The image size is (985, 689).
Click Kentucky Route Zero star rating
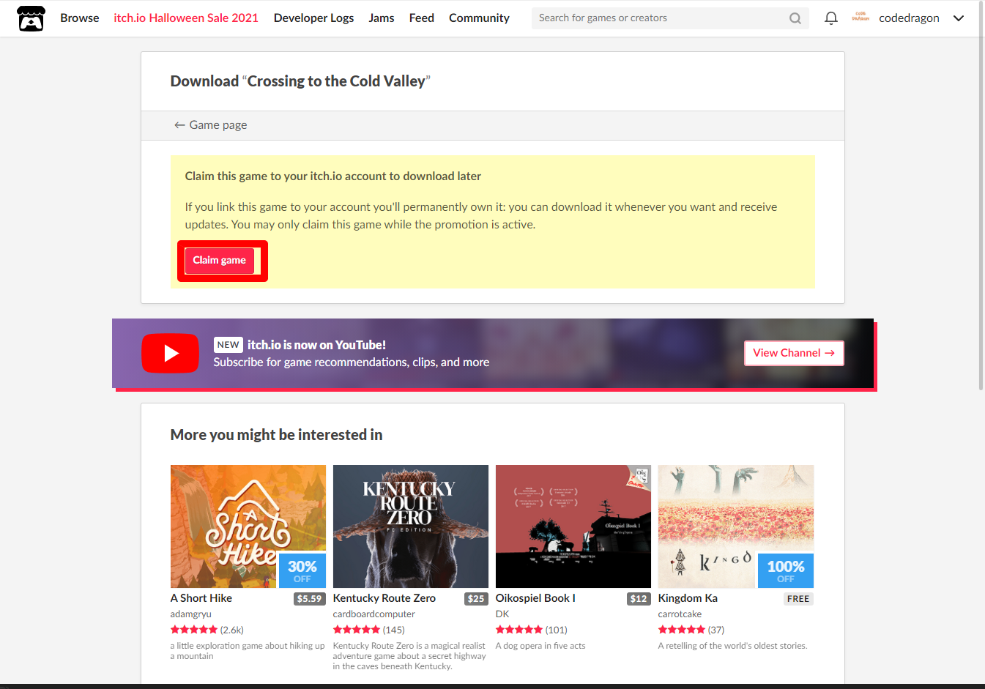coord(357,630)
